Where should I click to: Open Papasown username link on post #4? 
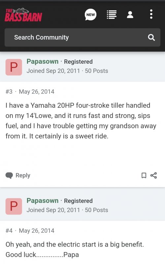43,201
